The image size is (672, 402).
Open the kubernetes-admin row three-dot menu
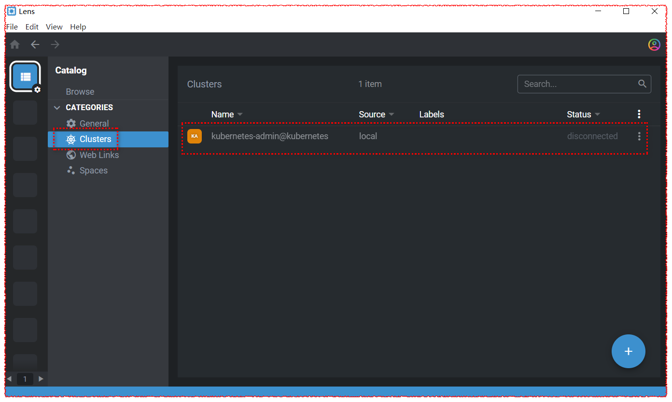coord(639,136)
